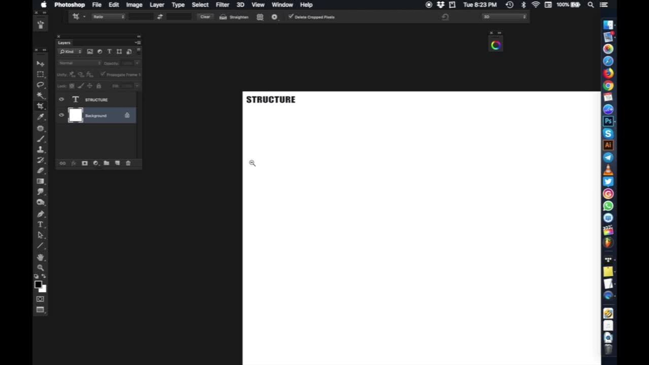Hide the STRUCTURE text layer
Image resolution: width=649 pixels, height=365 pixels.
[61, 99]
